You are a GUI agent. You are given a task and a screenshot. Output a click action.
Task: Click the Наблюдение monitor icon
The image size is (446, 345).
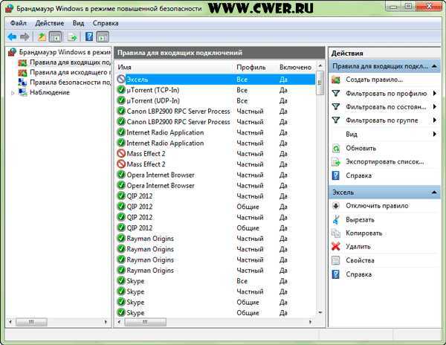click(22, 92)
